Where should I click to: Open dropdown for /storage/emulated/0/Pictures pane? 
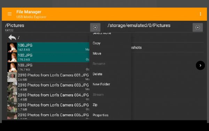click(x=198, y=27)
